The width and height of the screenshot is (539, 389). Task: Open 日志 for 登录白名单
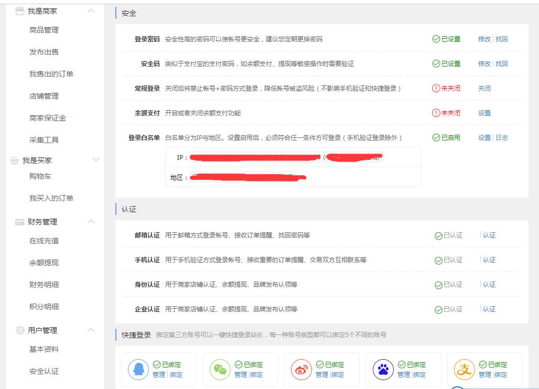[502, 138]
